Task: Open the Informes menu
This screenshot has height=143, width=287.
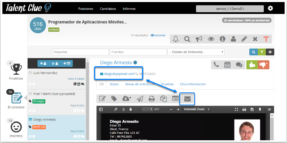Action: (x=129, y=9)
